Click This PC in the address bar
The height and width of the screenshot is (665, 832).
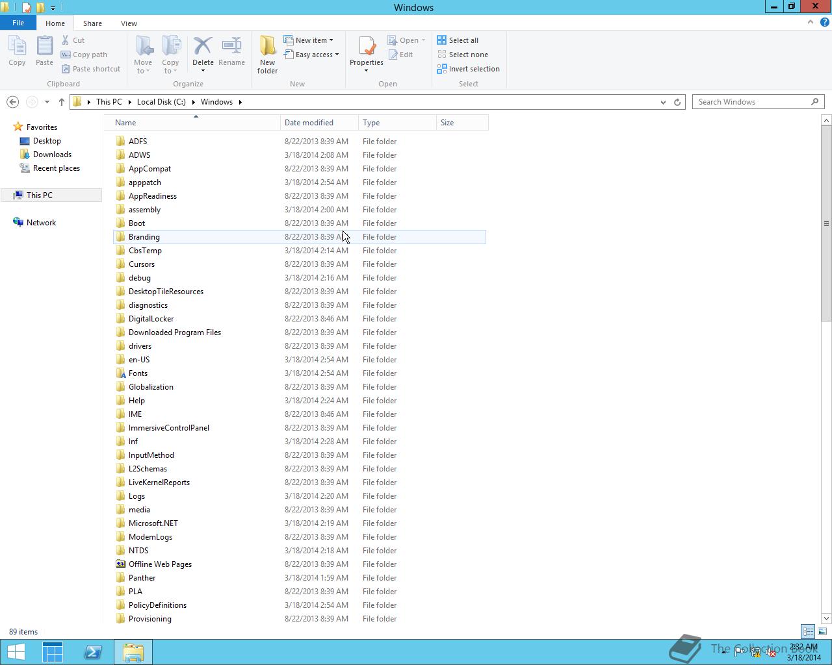tap(109, 102)
